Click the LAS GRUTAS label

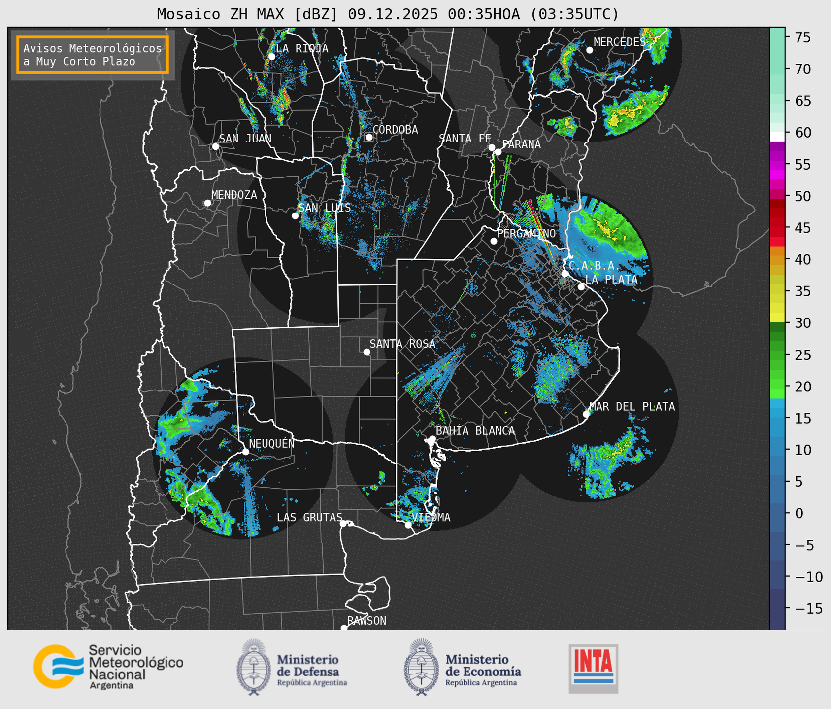pos(309,518)
